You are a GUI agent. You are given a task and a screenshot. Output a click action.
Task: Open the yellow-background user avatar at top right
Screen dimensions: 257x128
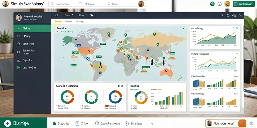click(227, 4)
